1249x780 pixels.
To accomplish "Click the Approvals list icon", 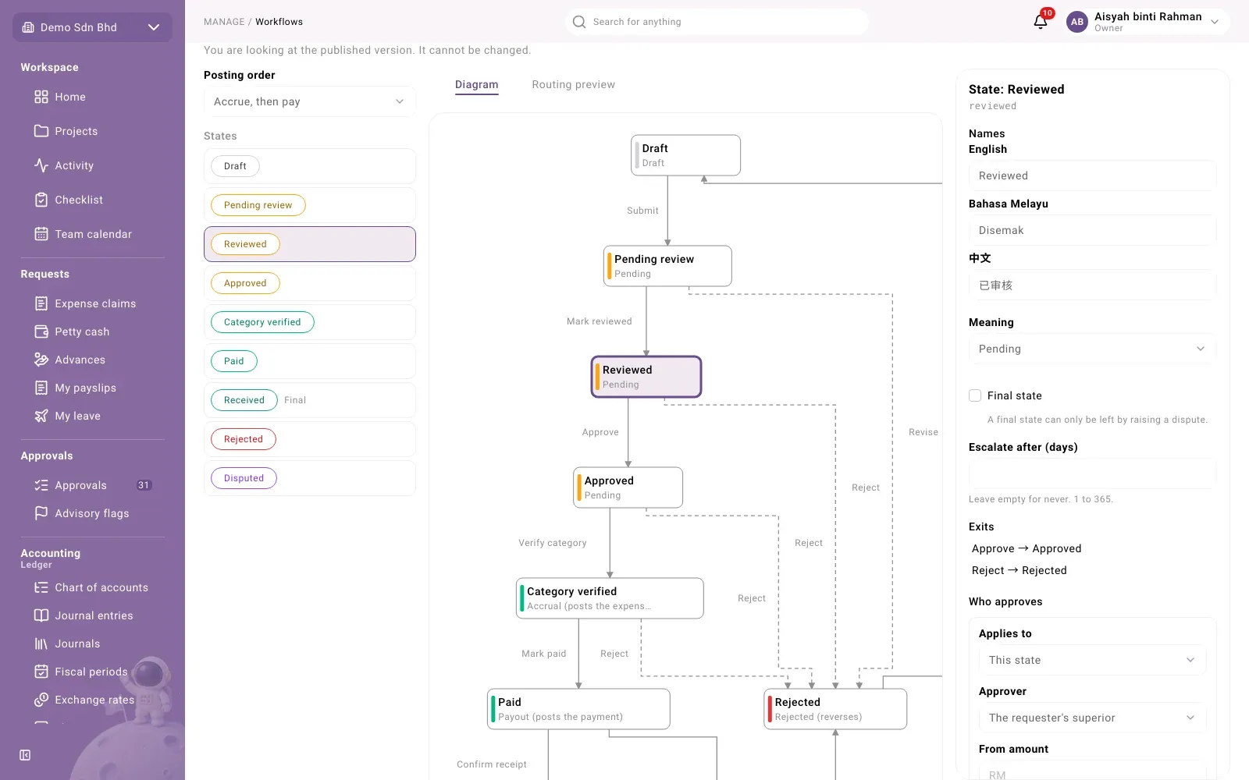I will pyautogui.click(x=41, y=485).
